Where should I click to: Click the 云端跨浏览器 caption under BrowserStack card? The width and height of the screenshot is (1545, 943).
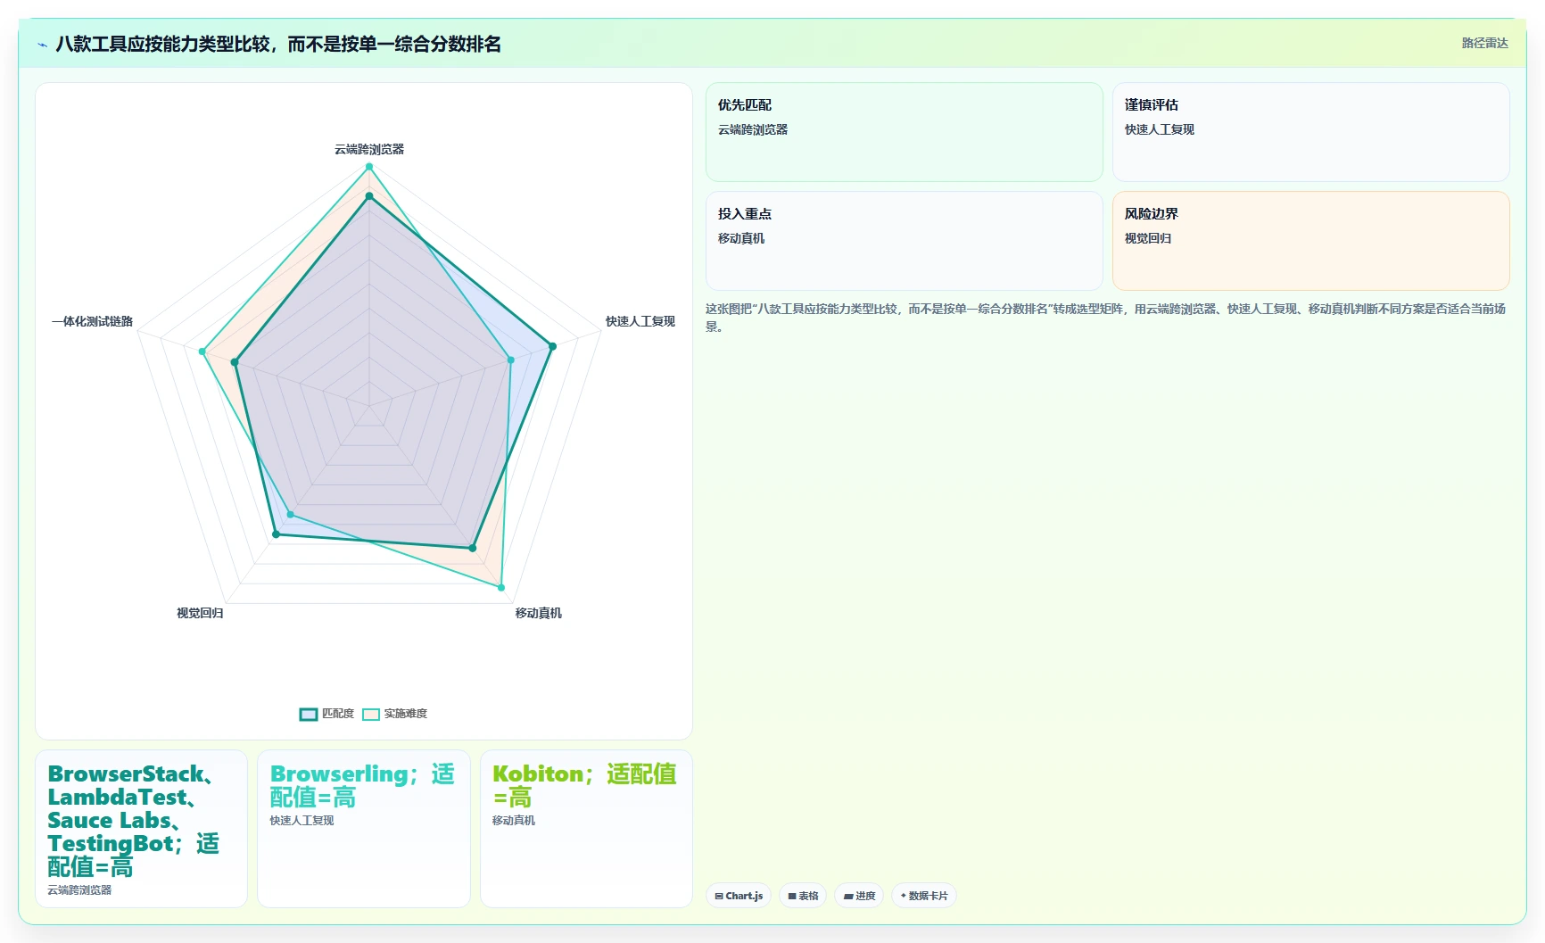coord(79,889)
